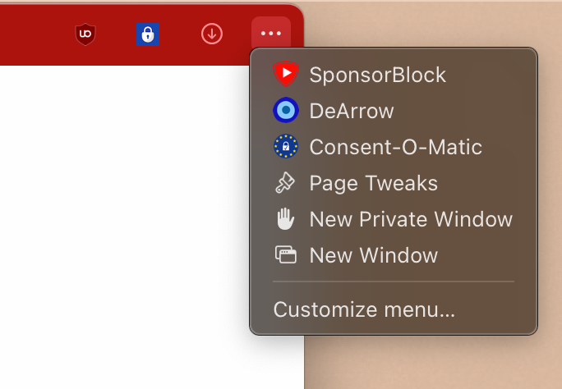
Task: Click the Page Tweaks paintbrush icon
Action: (x=285, y=183)
